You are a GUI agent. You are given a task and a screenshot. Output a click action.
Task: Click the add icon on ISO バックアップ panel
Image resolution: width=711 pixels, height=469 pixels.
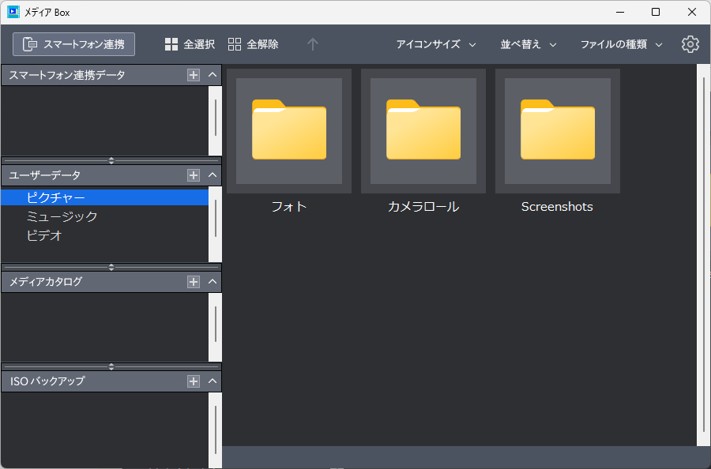pos(193,380)
